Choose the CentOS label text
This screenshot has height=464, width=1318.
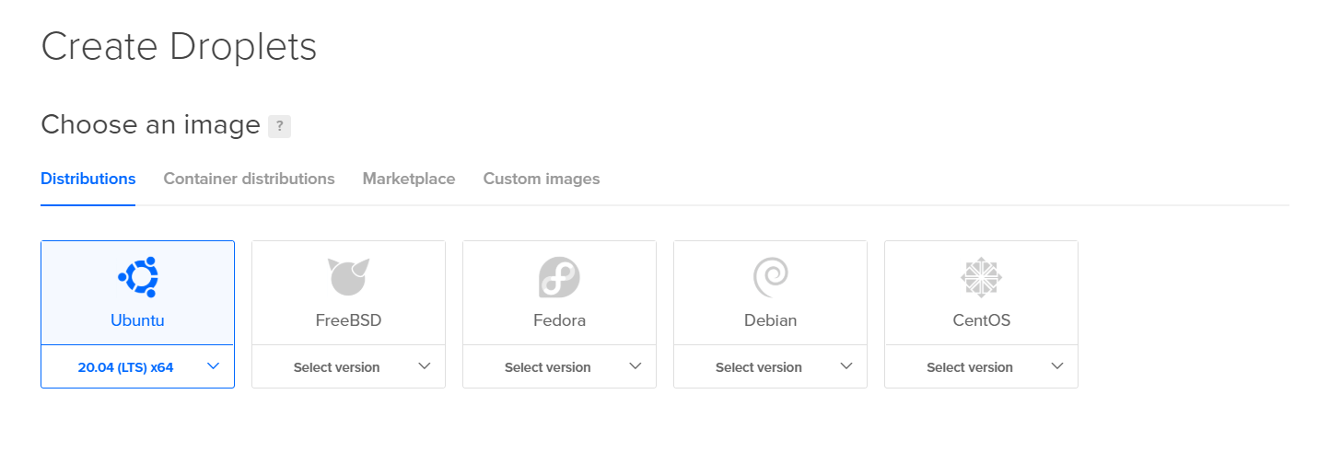981,320
